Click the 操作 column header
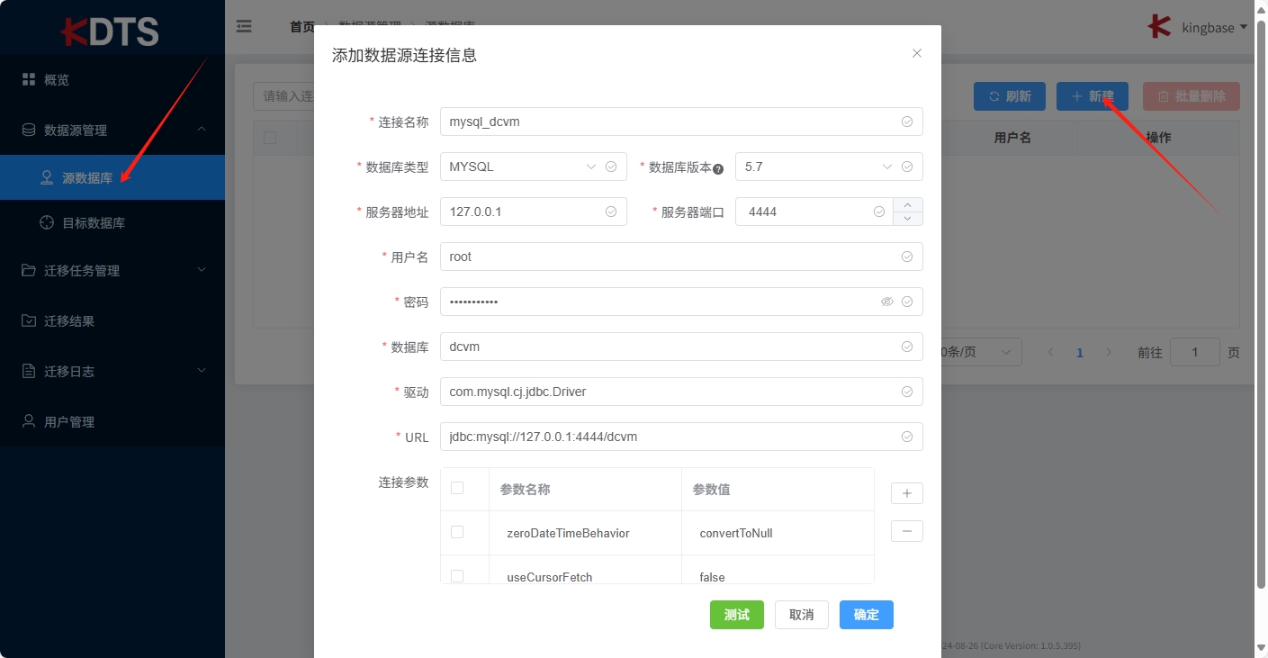This screenshot has width=1268, height=658. click(1158, 138)
